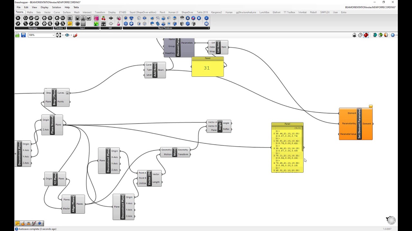Click the ParameterValue input on Set Element Parameter
Screen dimensions: 412x231
click(348, 134)
